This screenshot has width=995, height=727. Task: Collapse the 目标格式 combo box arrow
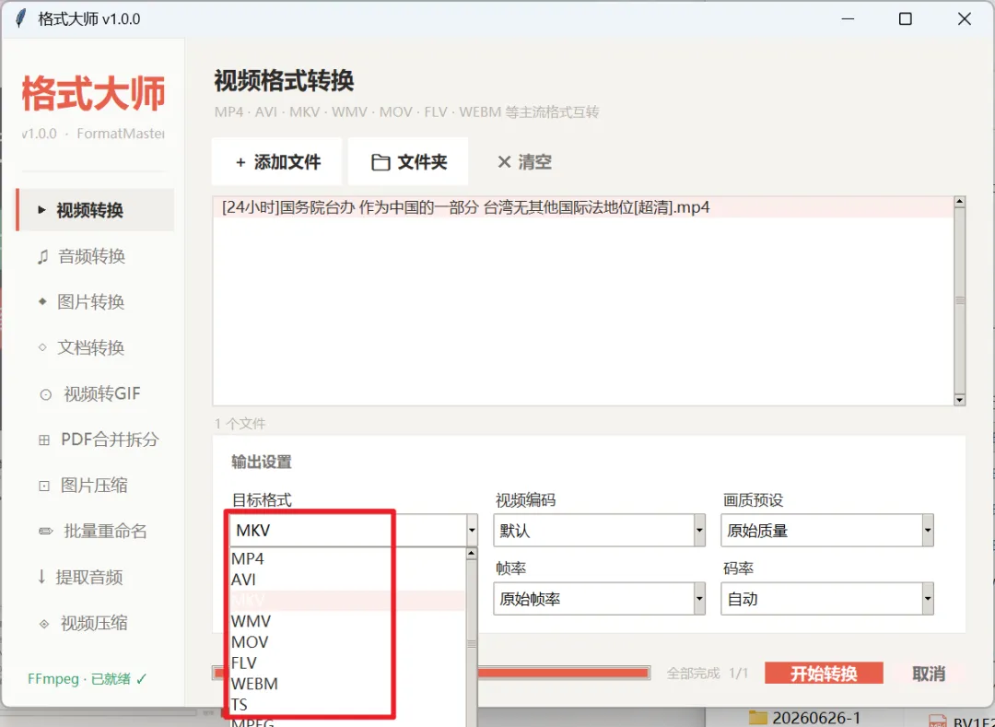point(472,531)
